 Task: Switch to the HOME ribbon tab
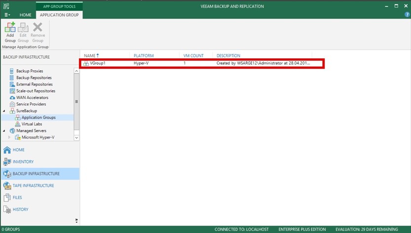pos(26,15)
